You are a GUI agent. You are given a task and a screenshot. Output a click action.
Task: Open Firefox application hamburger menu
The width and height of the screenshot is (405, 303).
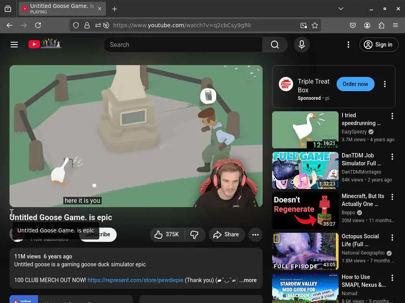pyautogui.click(x=396, y=25)
